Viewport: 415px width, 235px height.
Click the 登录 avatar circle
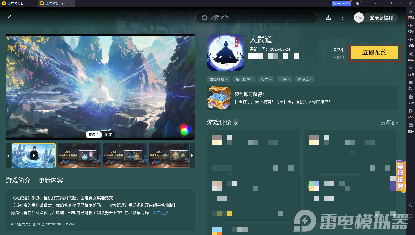359,18
